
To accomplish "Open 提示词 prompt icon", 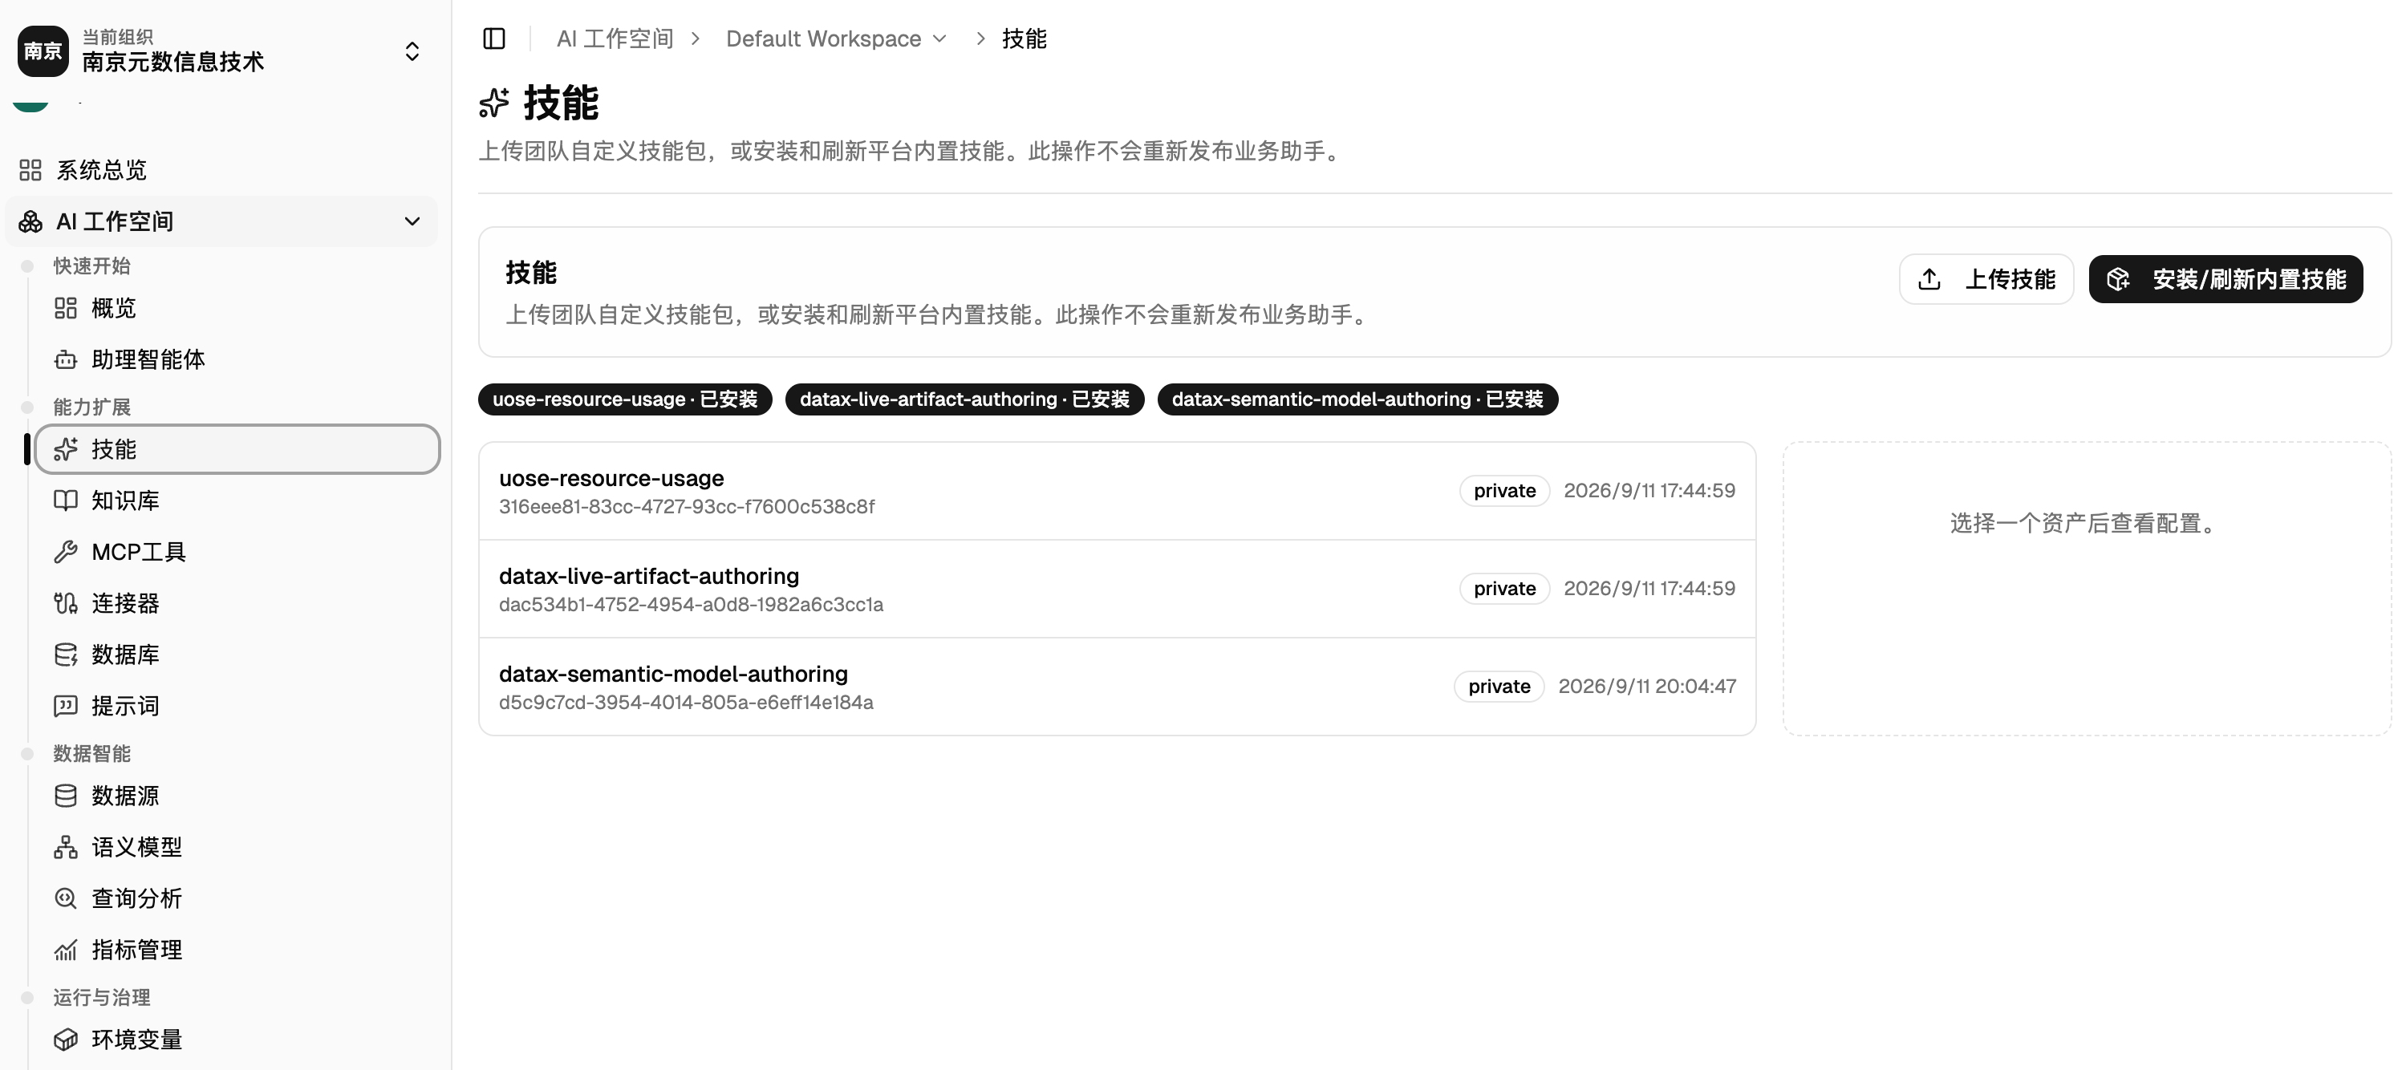I will click(x=65, y=706).
